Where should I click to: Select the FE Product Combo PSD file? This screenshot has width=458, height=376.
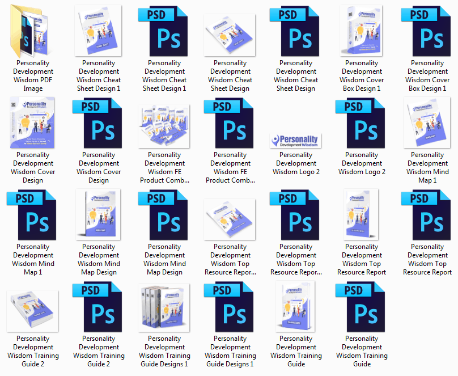pos(230,122)
